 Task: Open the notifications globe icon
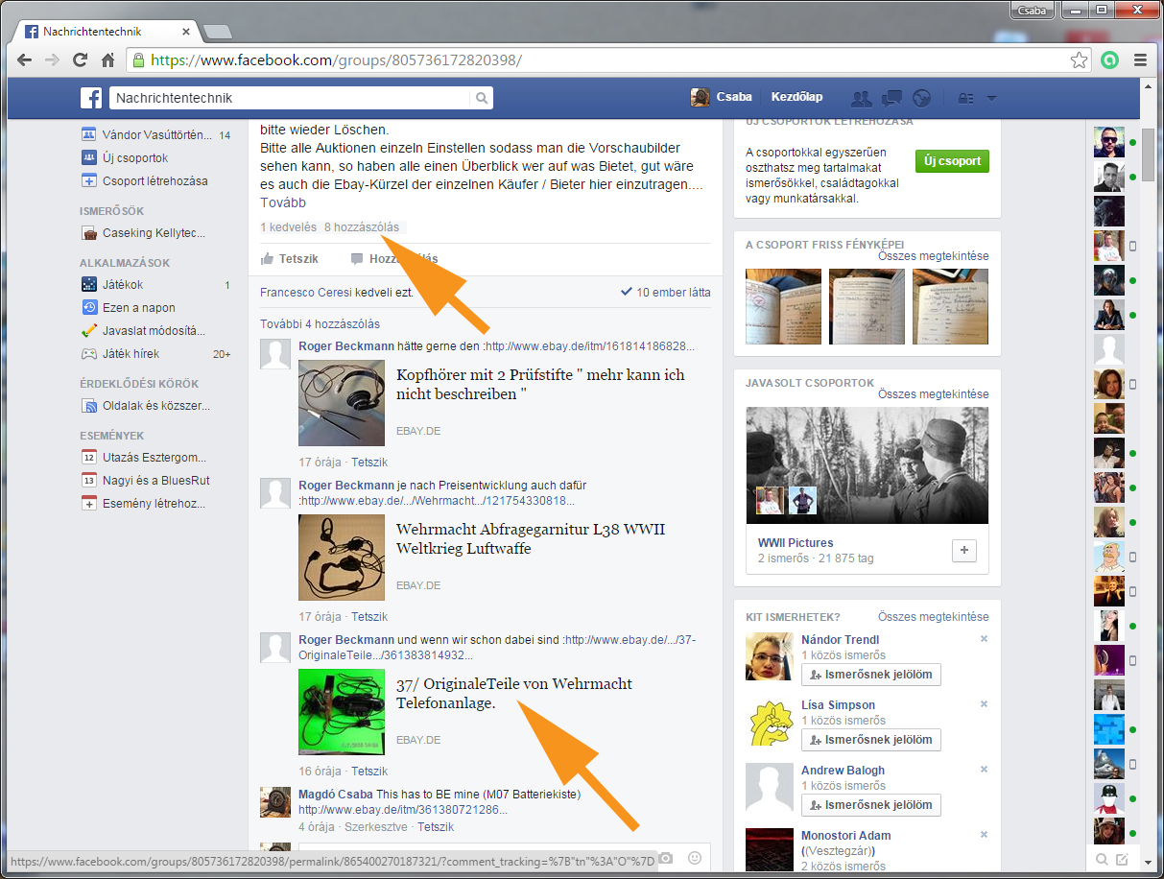click(x=921, y=98)
